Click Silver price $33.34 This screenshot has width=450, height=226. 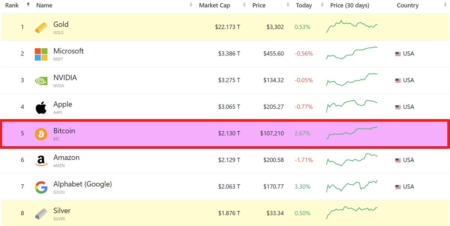pyautogui.click(x=275, y=213)
